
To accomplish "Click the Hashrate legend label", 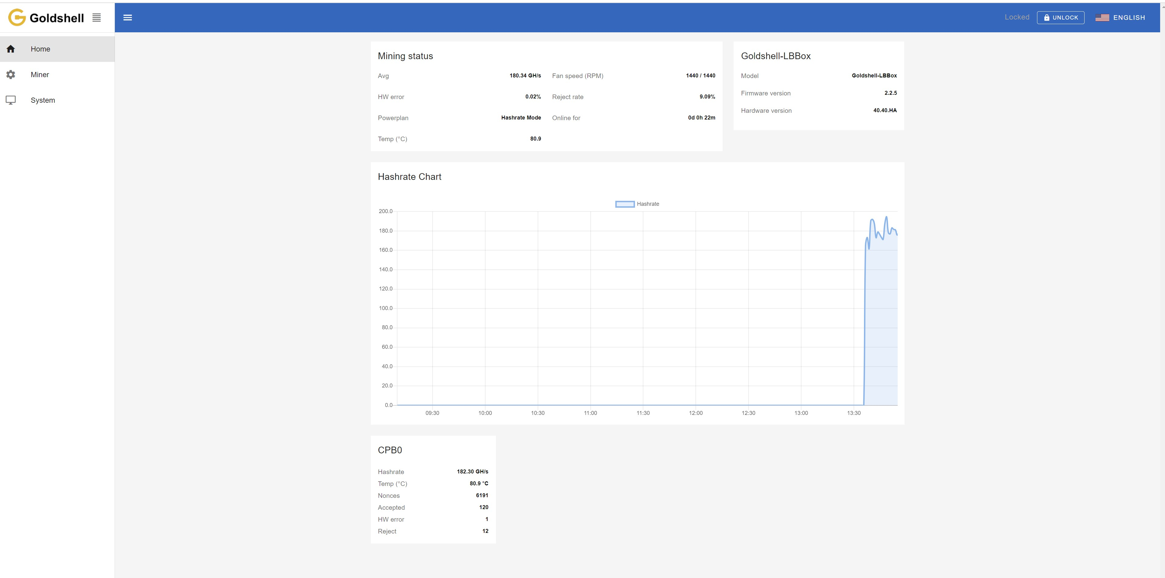I will (648, 204).
